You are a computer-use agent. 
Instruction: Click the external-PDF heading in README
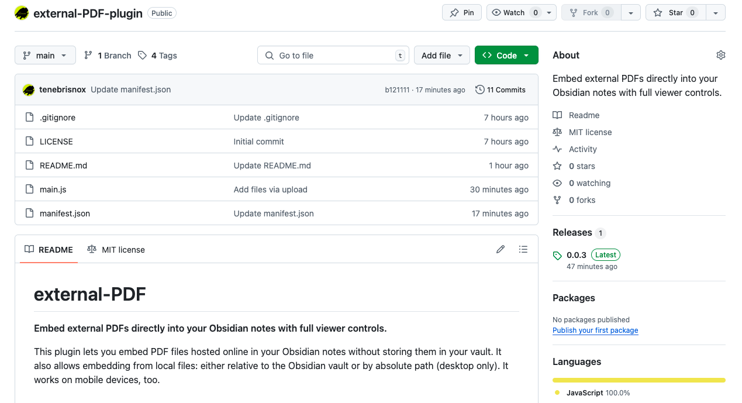click(x=90, y=294)
